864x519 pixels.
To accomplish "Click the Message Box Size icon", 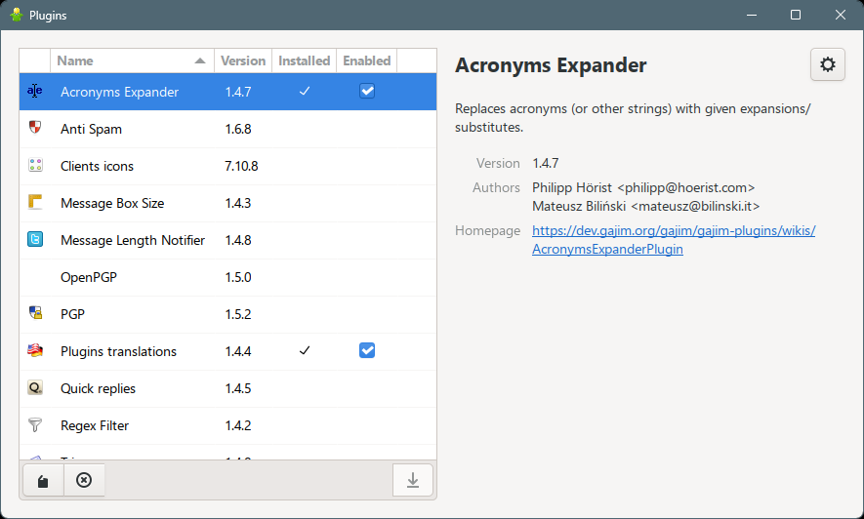I will pos(35,203).
